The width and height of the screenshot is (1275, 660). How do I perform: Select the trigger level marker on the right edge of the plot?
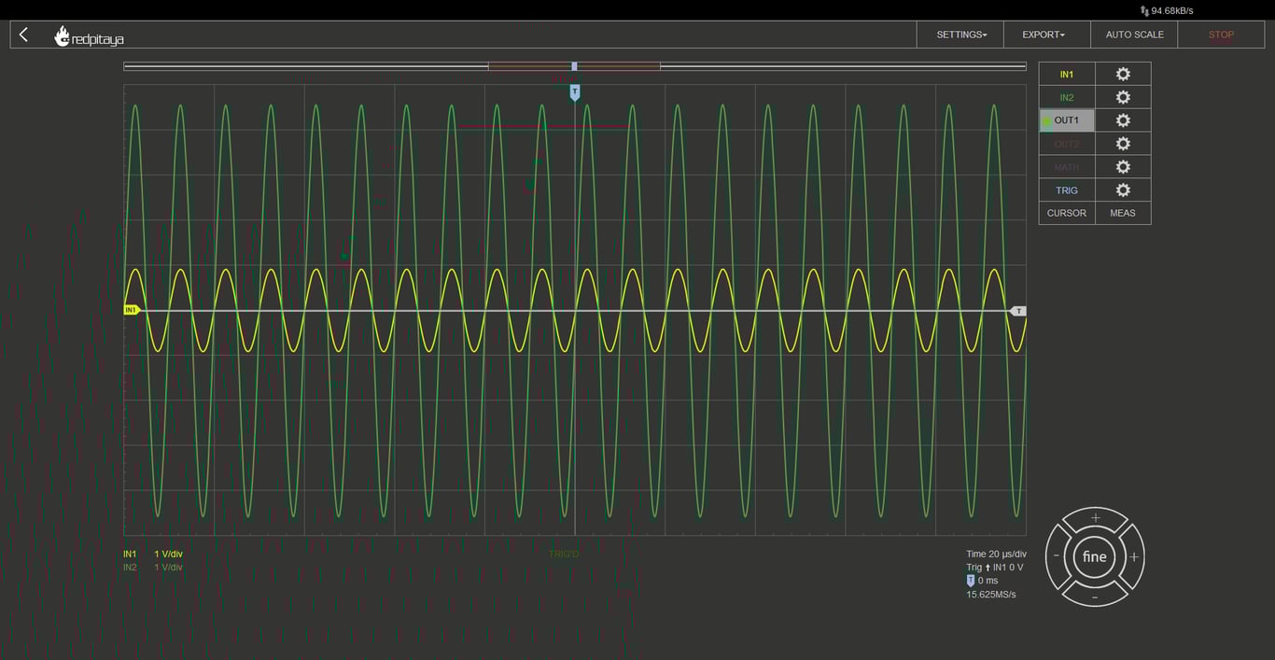tap(1018, 311)
